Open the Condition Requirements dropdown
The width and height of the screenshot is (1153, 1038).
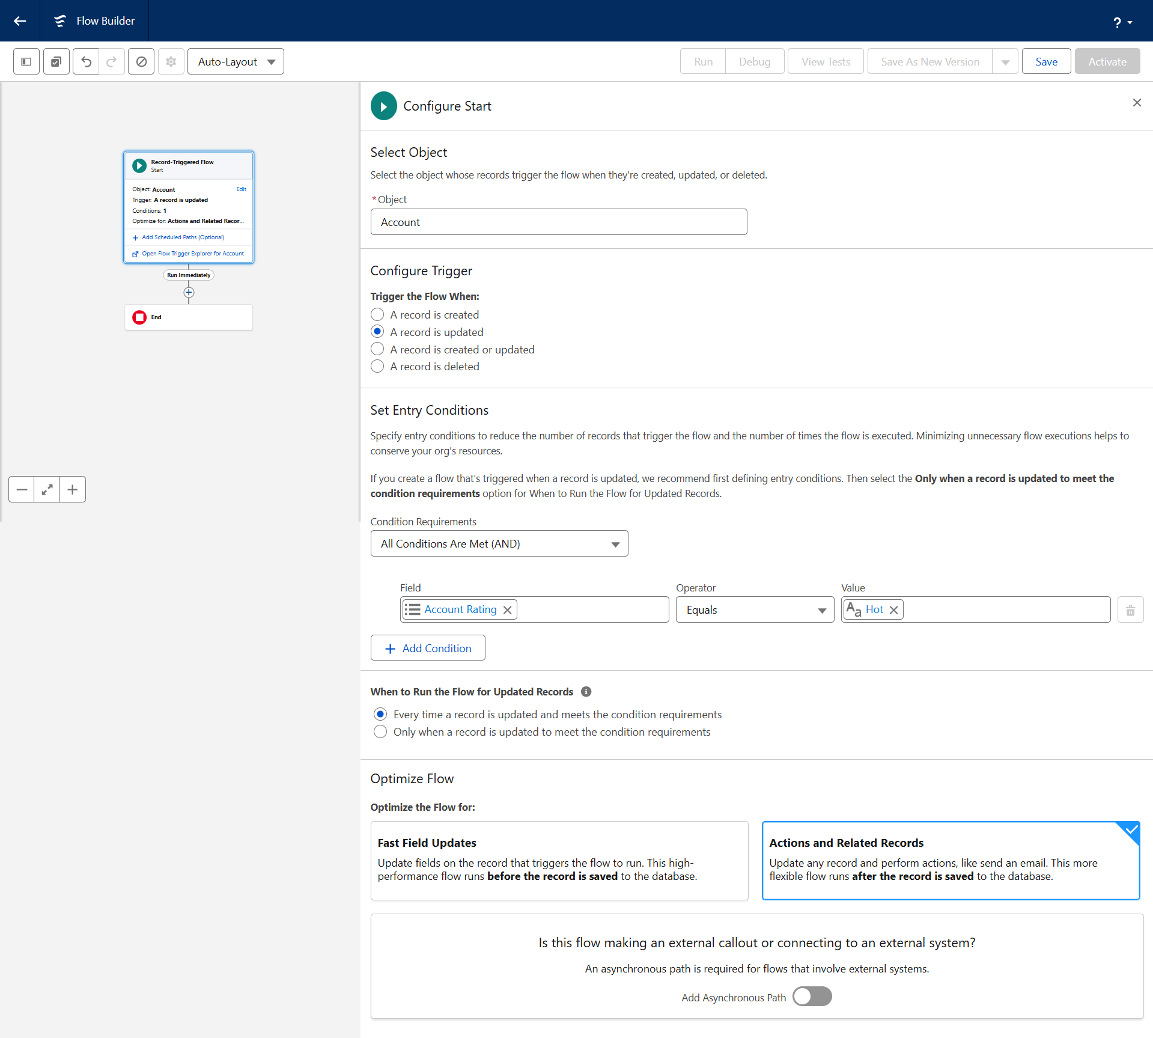click(499, 543)
